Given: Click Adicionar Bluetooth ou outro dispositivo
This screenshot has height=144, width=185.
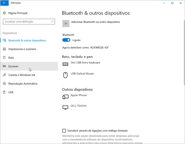Looking at the screenshot, I should click(95, 22).
